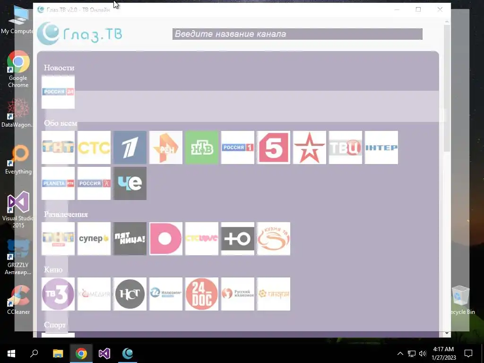Screen dimensions: 484x363
Task: Open the DataWagon desktop shortcut
Action: [x=17, y=113]
